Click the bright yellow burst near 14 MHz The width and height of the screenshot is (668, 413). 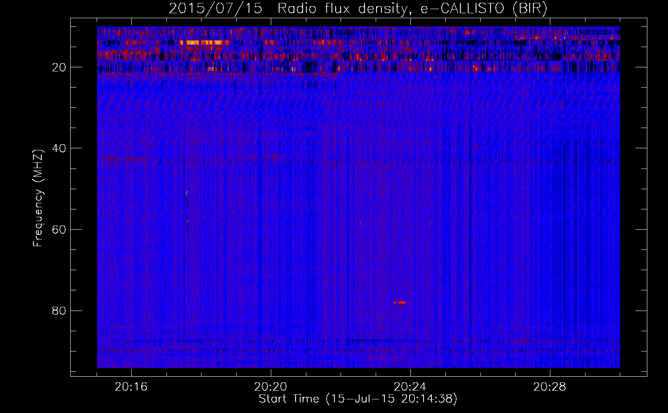[204, 43]
